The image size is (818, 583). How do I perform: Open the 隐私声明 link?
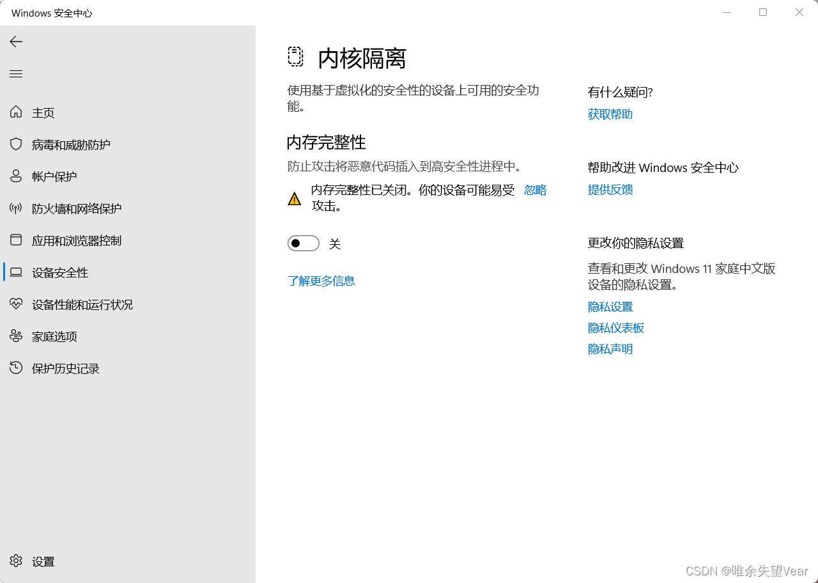pos(610,349)
